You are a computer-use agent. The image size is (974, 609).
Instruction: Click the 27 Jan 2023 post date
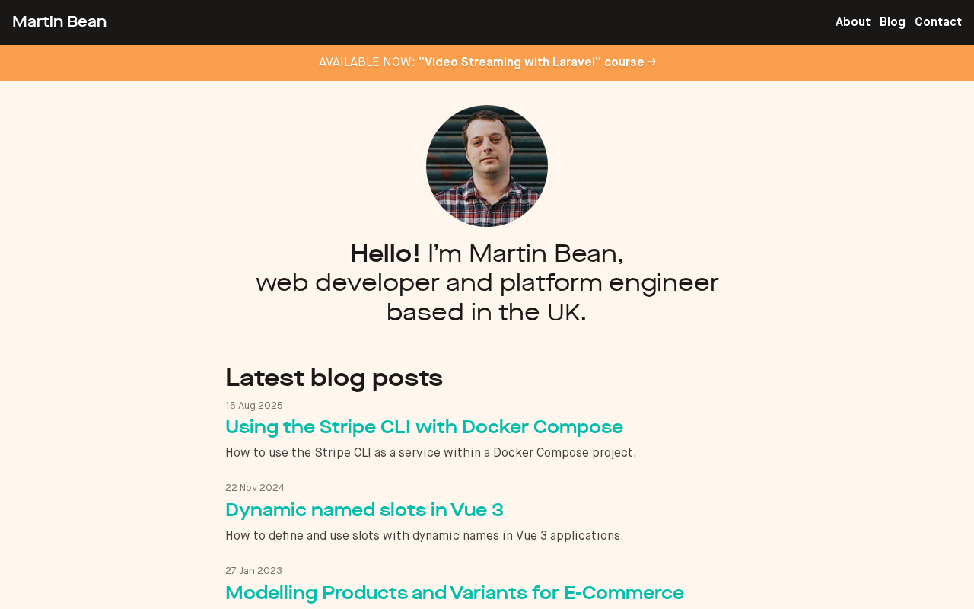tap(253, 571)
